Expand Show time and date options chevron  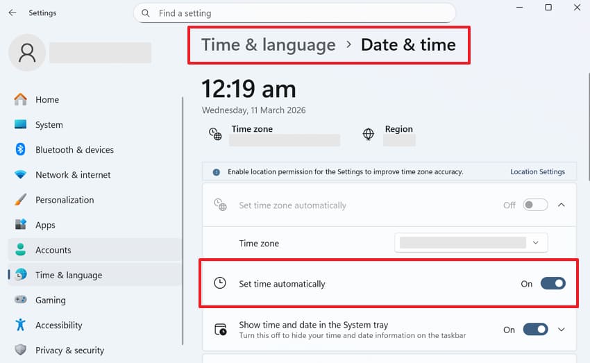tap(562, 330)
